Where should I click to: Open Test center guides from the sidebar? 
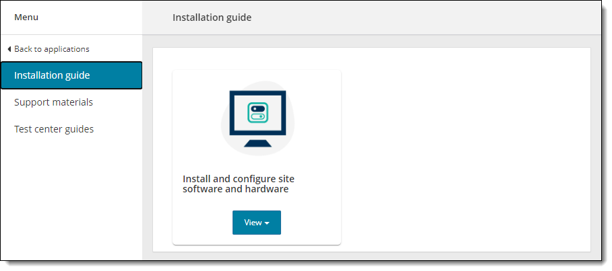(x=54, y=129)
